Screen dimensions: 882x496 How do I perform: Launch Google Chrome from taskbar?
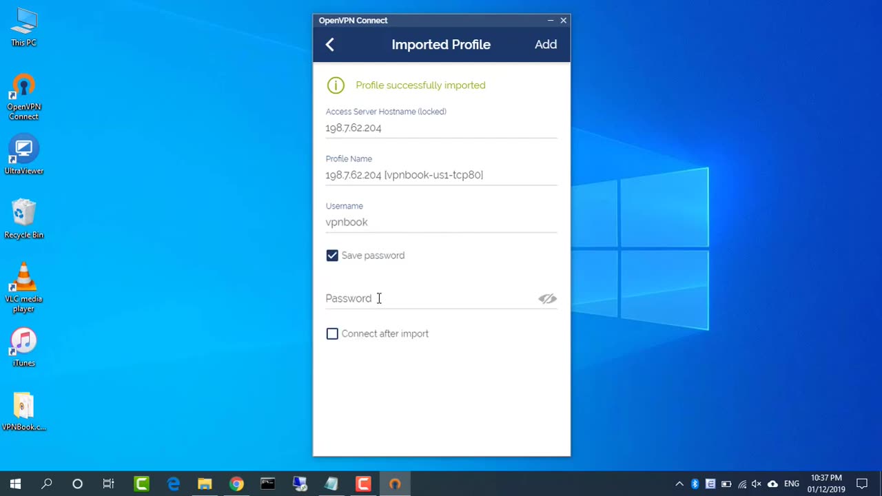[x=236, y=484]
